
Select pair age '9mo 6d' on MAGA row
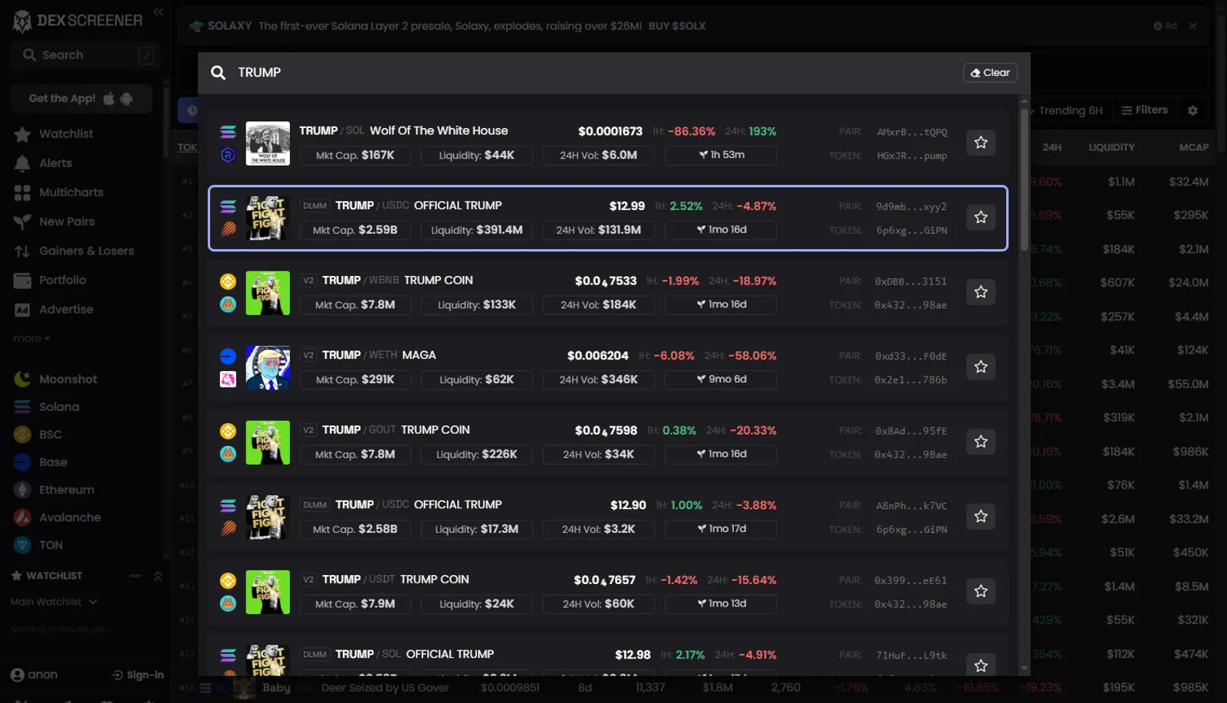721,379
